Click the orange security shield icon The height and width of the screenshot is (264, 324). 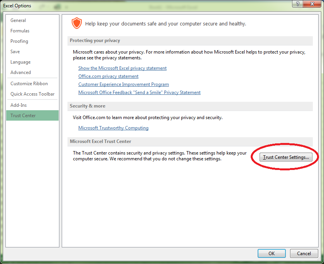[77, 23]
